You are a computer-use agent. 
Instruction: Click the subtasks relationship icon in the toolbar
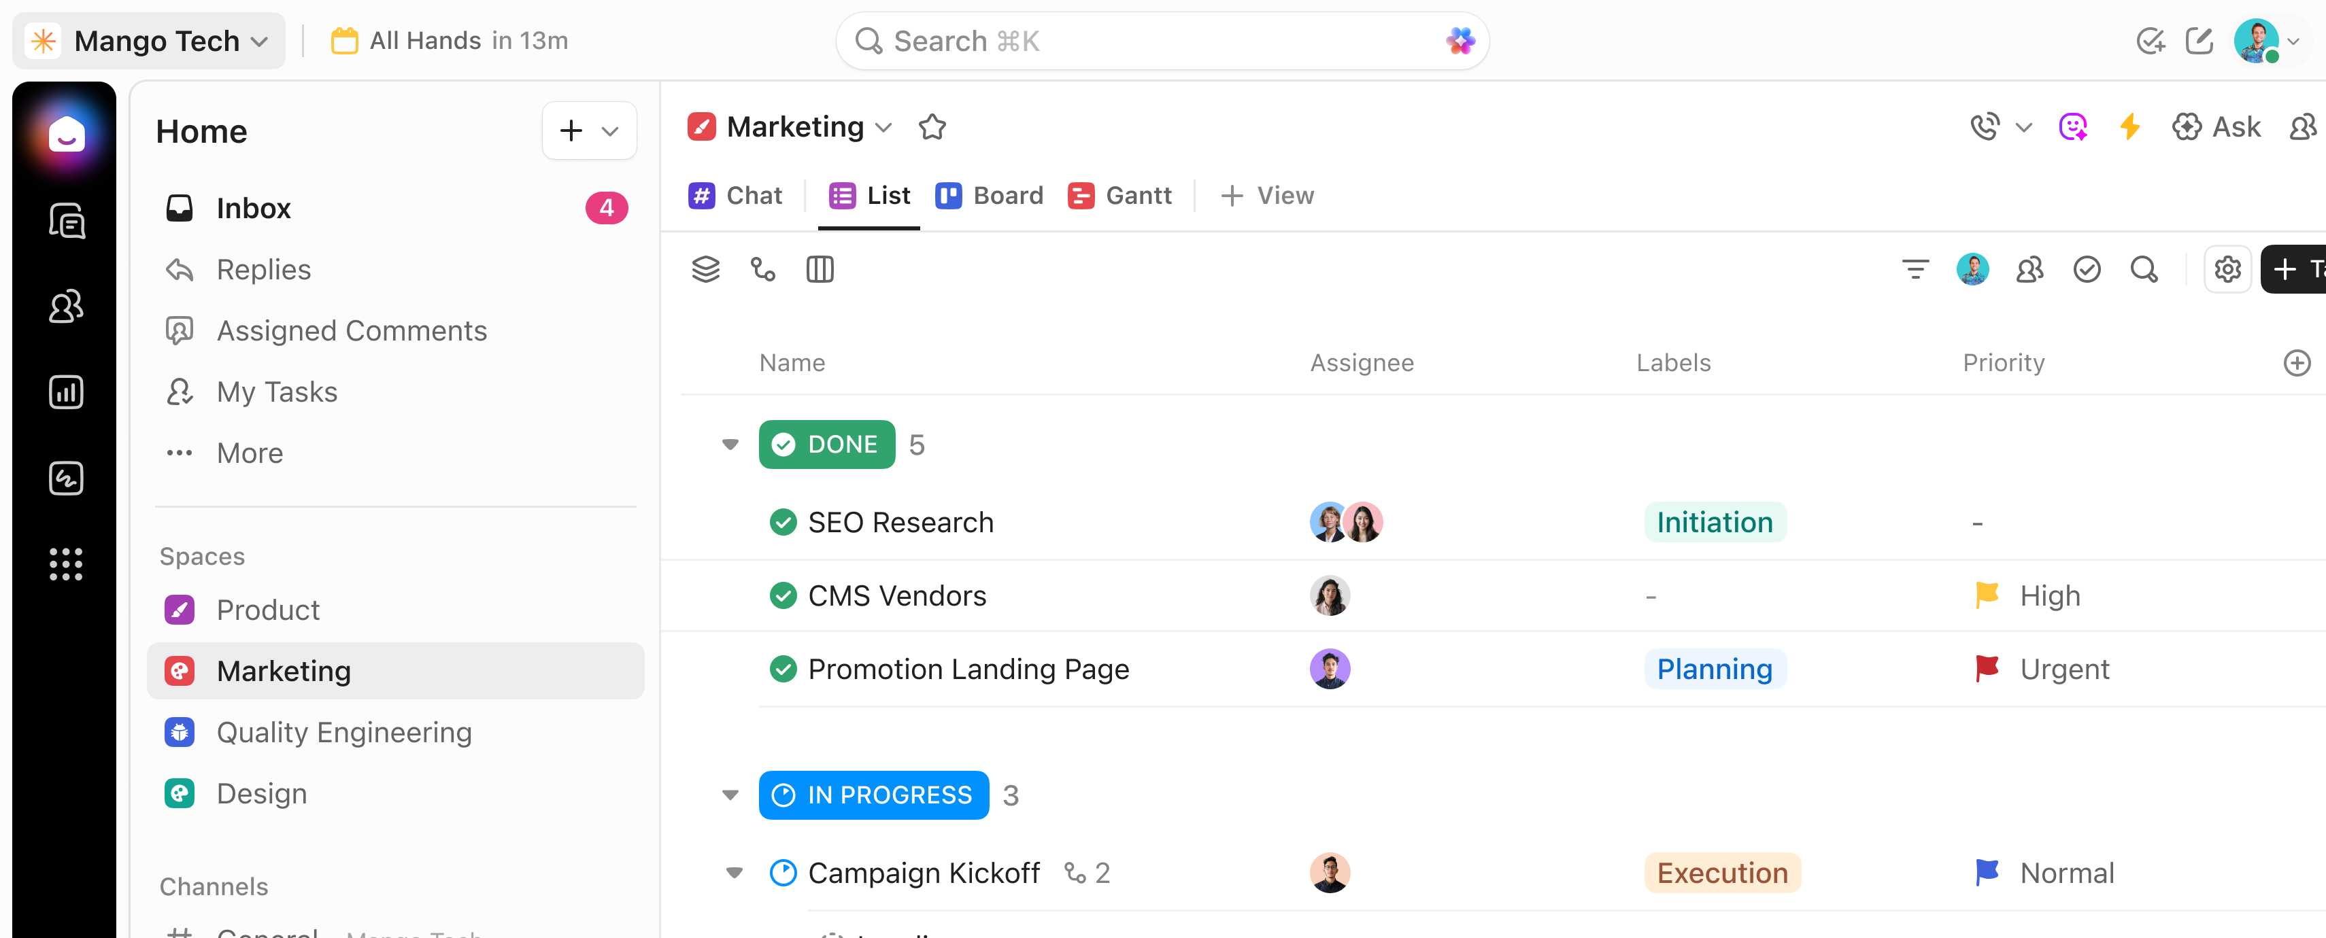click(763, 268)
